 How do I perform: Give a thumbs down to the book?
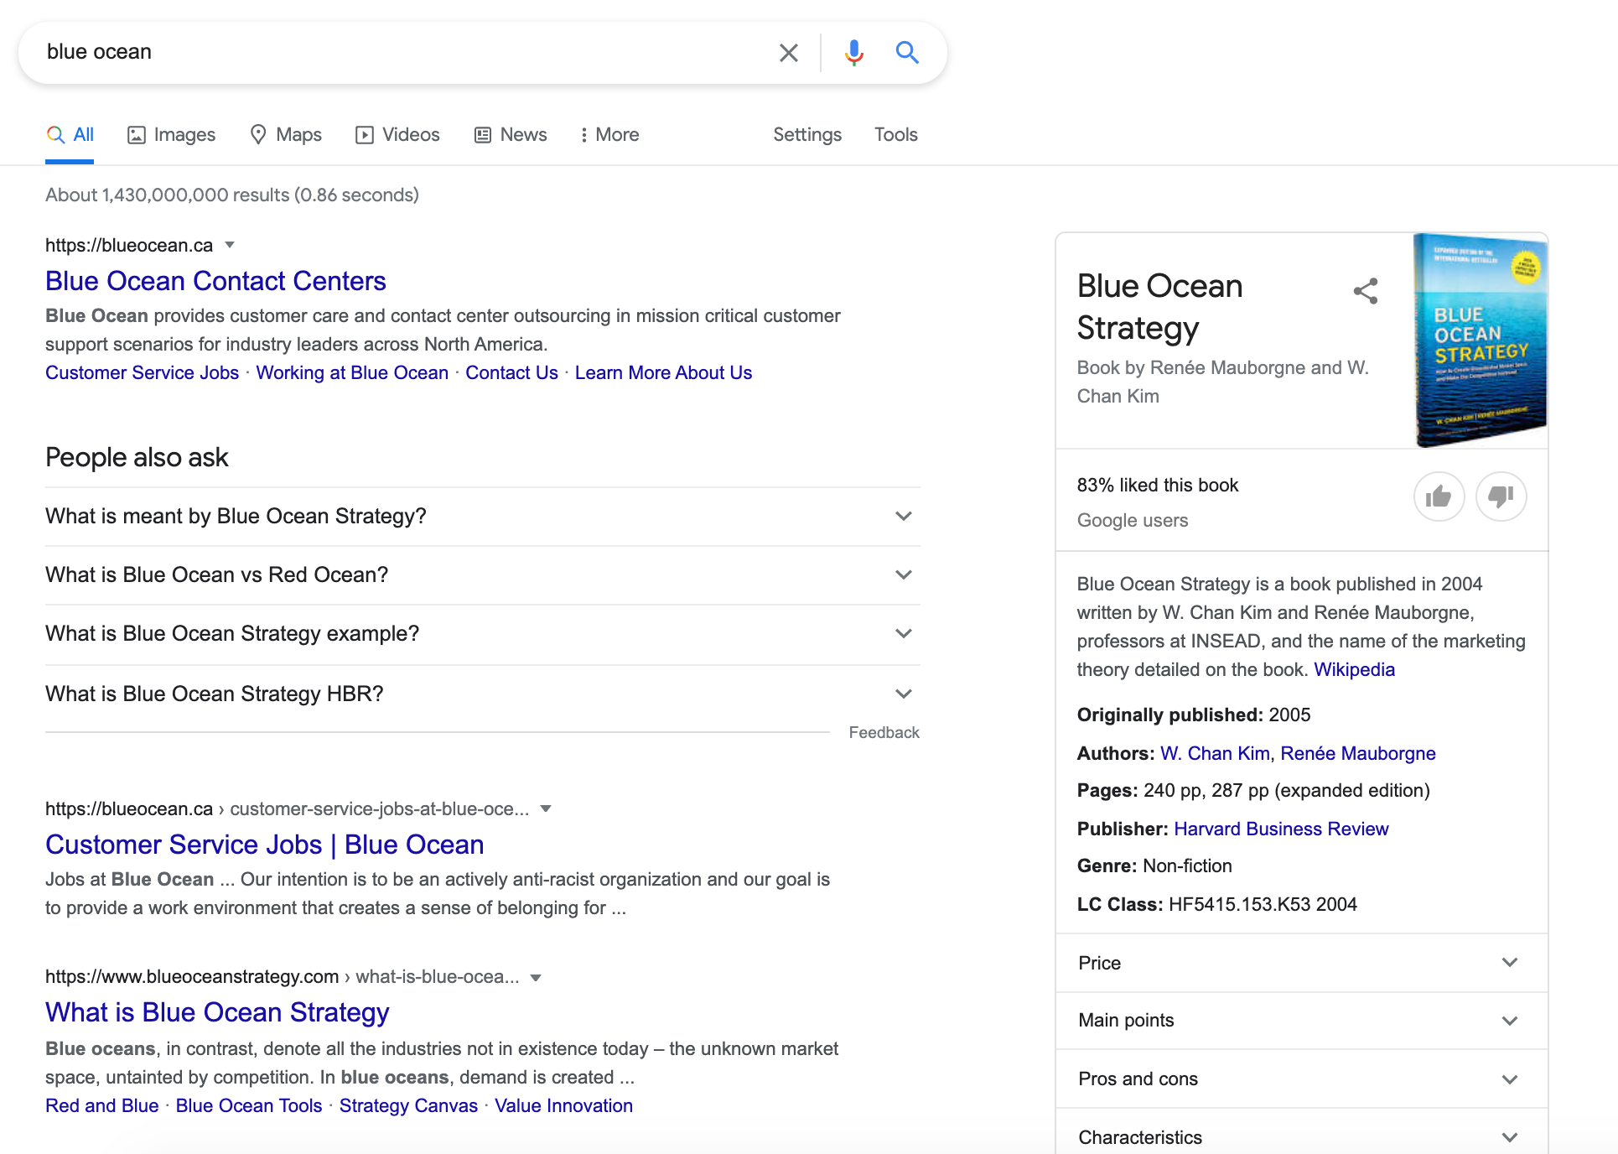(x=1501, y=496)
